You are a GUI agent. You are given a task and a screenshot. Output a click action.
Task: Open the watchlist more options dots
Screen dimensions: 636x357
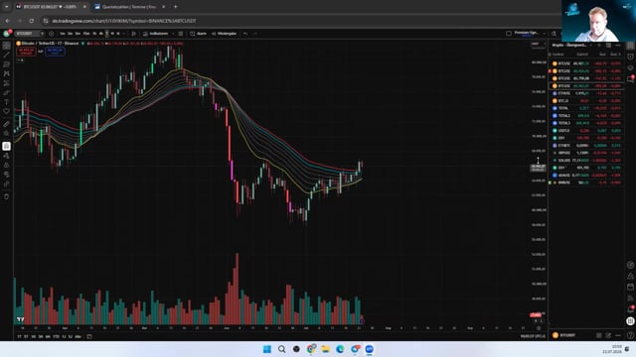click(617, 46)
